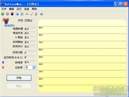Open the 文件 menu
This screenshot has height=97, width=129.
[4, 9]
